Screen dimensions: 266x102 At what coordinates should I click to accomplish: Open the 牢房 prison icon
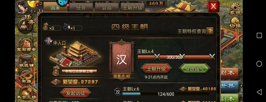[26, 77]
